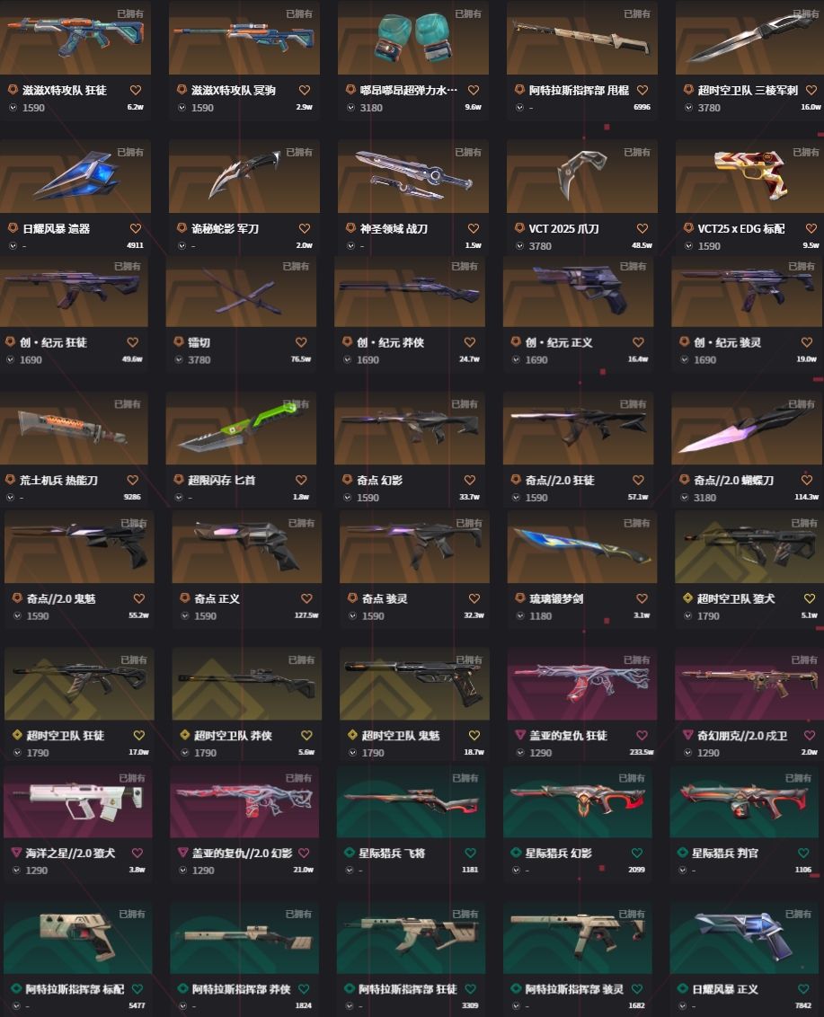Click the green tier icon beside 星际猎兵 飞将
The image size is (824, 1017).
pos(350,853)
